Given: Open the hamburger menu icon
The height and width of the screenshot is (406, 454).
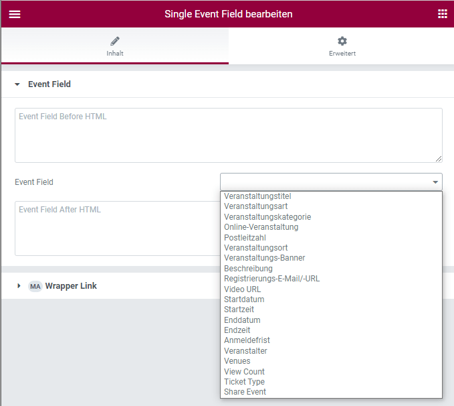Looking at the screenshot, I should pos(14,14).
